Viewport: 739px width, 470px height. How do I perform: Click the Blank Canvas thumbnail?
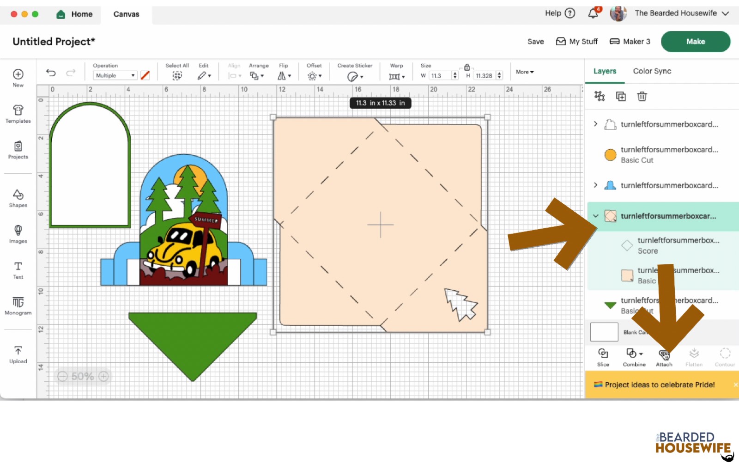[604, 332]
